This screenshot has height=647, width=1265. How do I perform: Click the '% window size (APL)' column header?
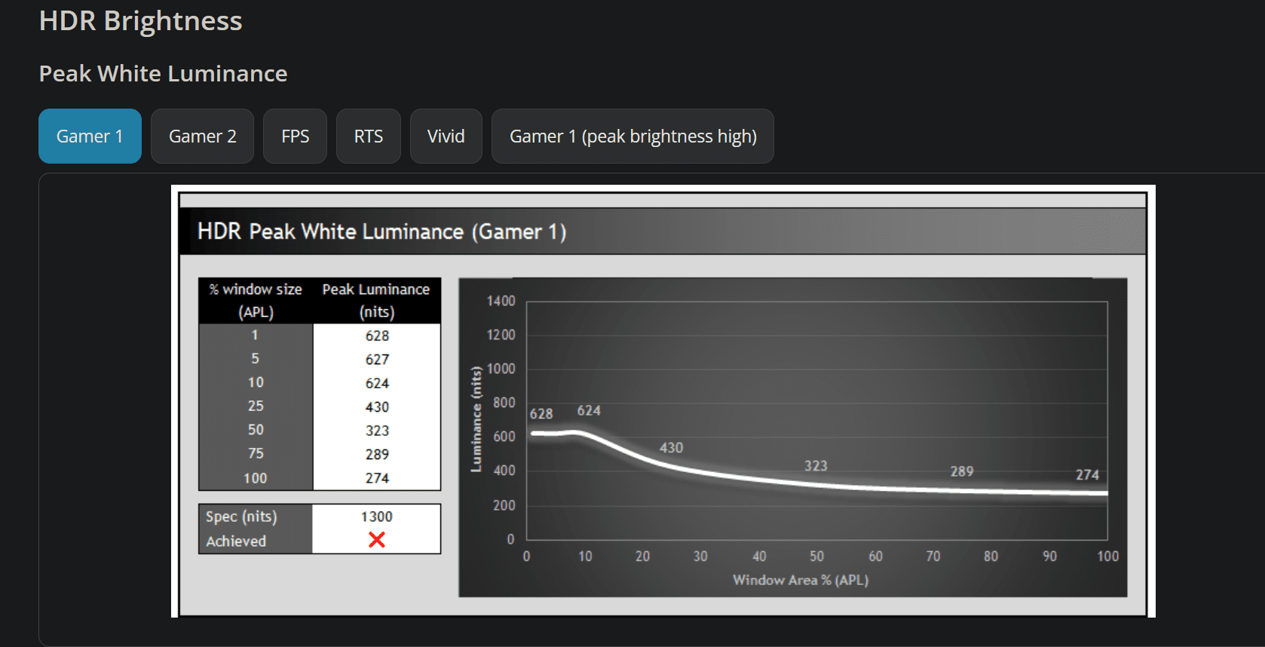pos(256,301)
